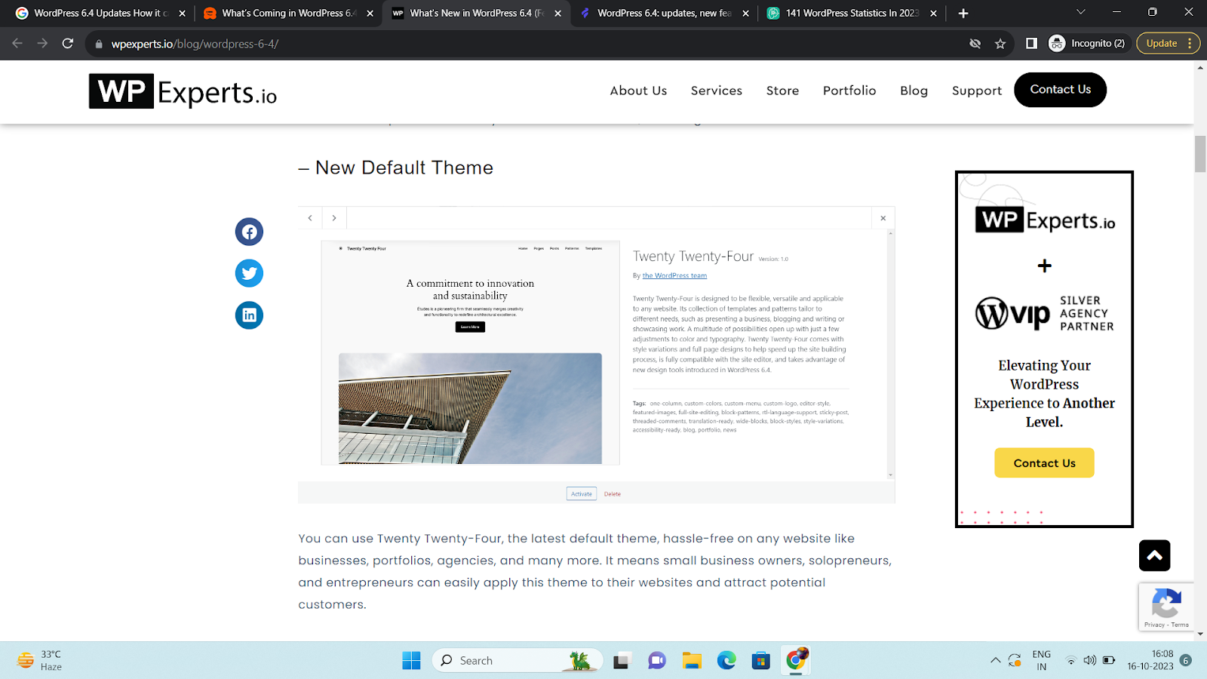Viewport: 1207px width, 679px height.
Task: Switch to '141 WordPress Statistics' tab
Action: click(x=852, y=13)
